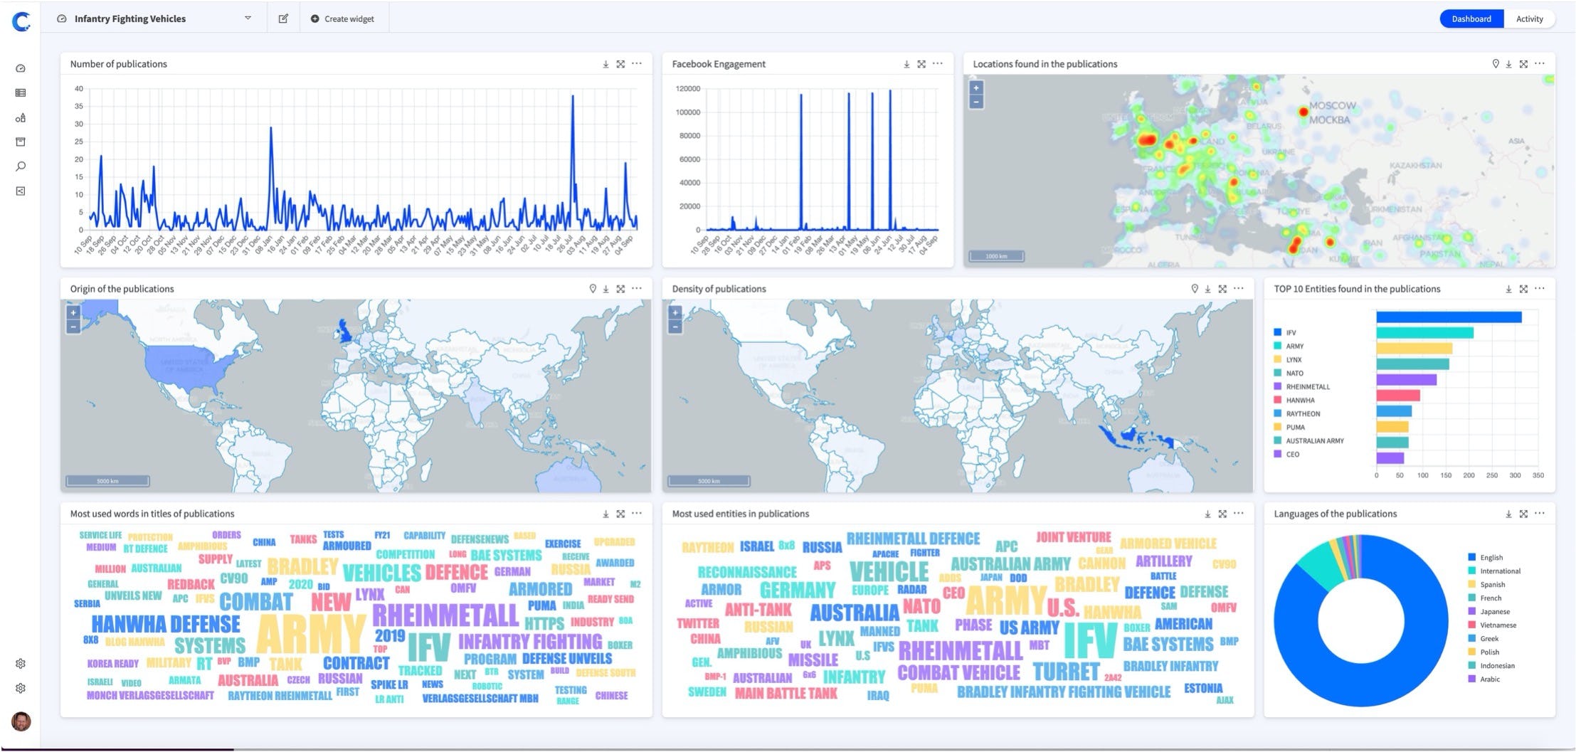The image size is (1576, 752).
Task: Toggle the Japanese language in the legend
Action: click(x=1488, y=611)
